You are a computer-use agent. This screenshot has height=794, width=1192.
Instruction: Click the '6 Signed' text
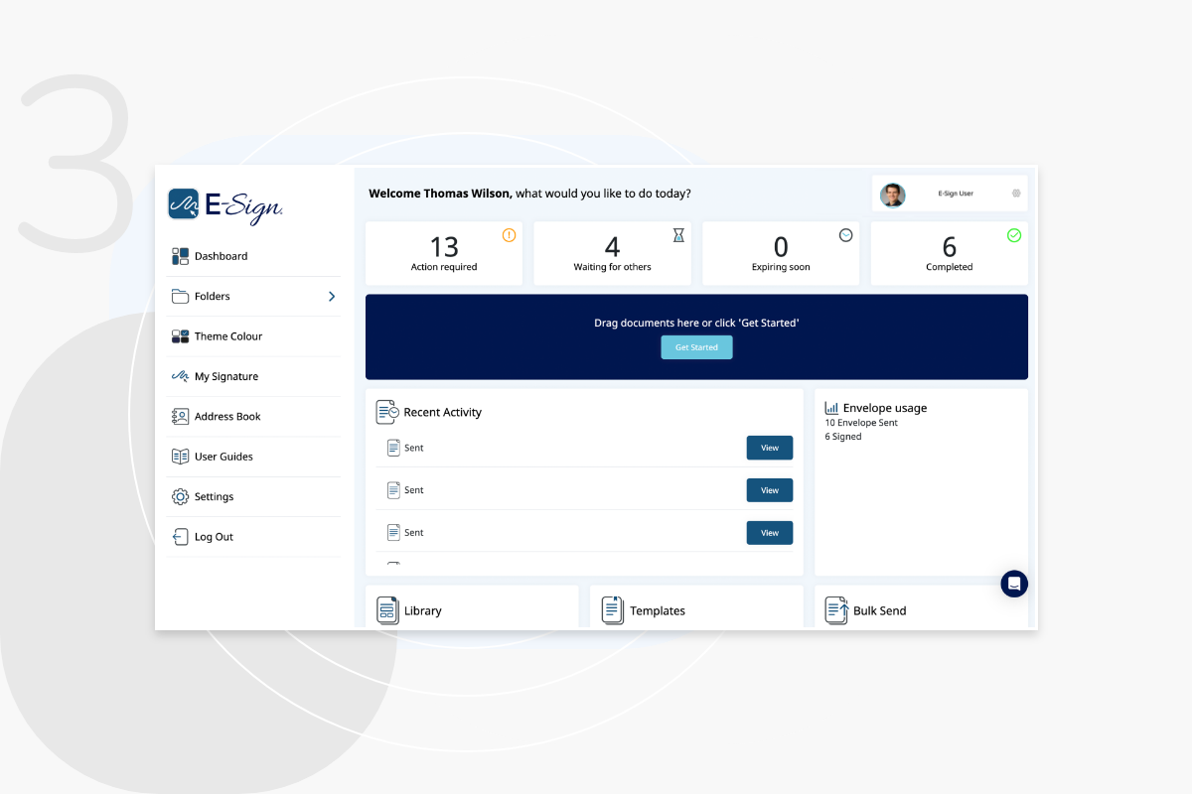click(843, 437)
